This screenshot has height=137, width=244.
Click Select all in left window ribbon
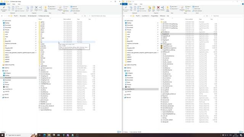[74, 7]
